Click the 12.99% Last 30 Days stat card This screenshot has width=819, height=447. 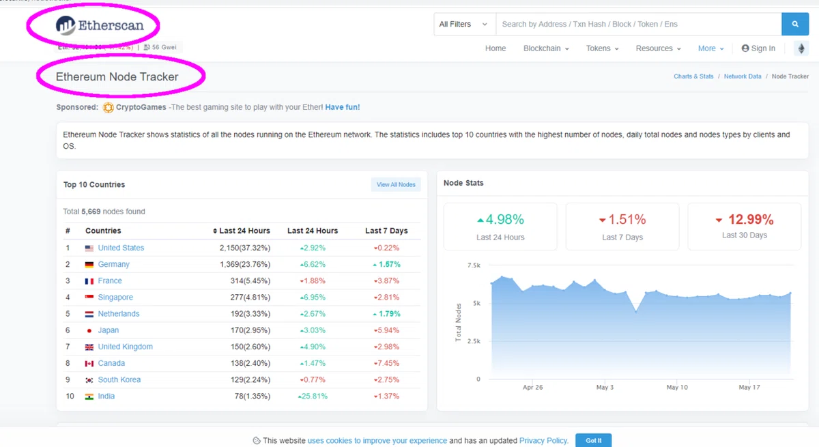(744, 227)
